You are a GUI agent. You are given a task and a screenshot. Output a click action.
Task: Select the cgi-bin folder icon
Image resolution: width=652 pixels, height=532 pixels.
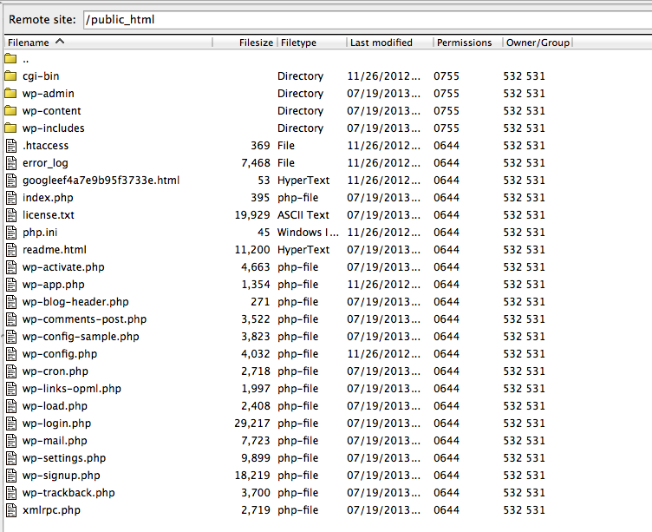10,76
